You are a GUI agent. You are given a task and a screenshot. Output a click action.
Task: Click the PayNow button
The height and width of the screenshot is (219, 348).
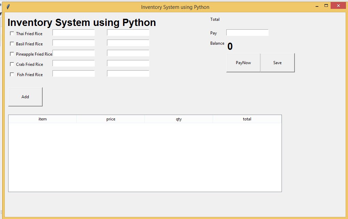[x=243, y=63]
